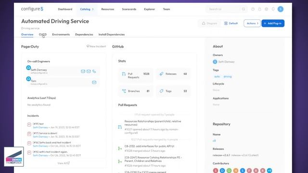Switch to the CI/CD tab

pyautogui.click(x=43, y=35)
